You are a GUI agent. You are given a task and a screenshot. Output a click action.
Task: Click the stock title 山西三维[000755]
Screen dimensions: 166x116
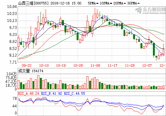pyautogui.click(x=34, y=3)
